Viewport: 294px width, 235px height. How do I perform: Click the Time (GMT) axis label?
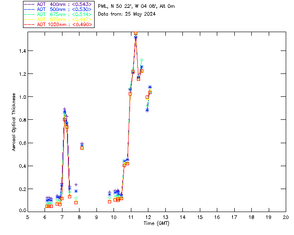[157, 223]
